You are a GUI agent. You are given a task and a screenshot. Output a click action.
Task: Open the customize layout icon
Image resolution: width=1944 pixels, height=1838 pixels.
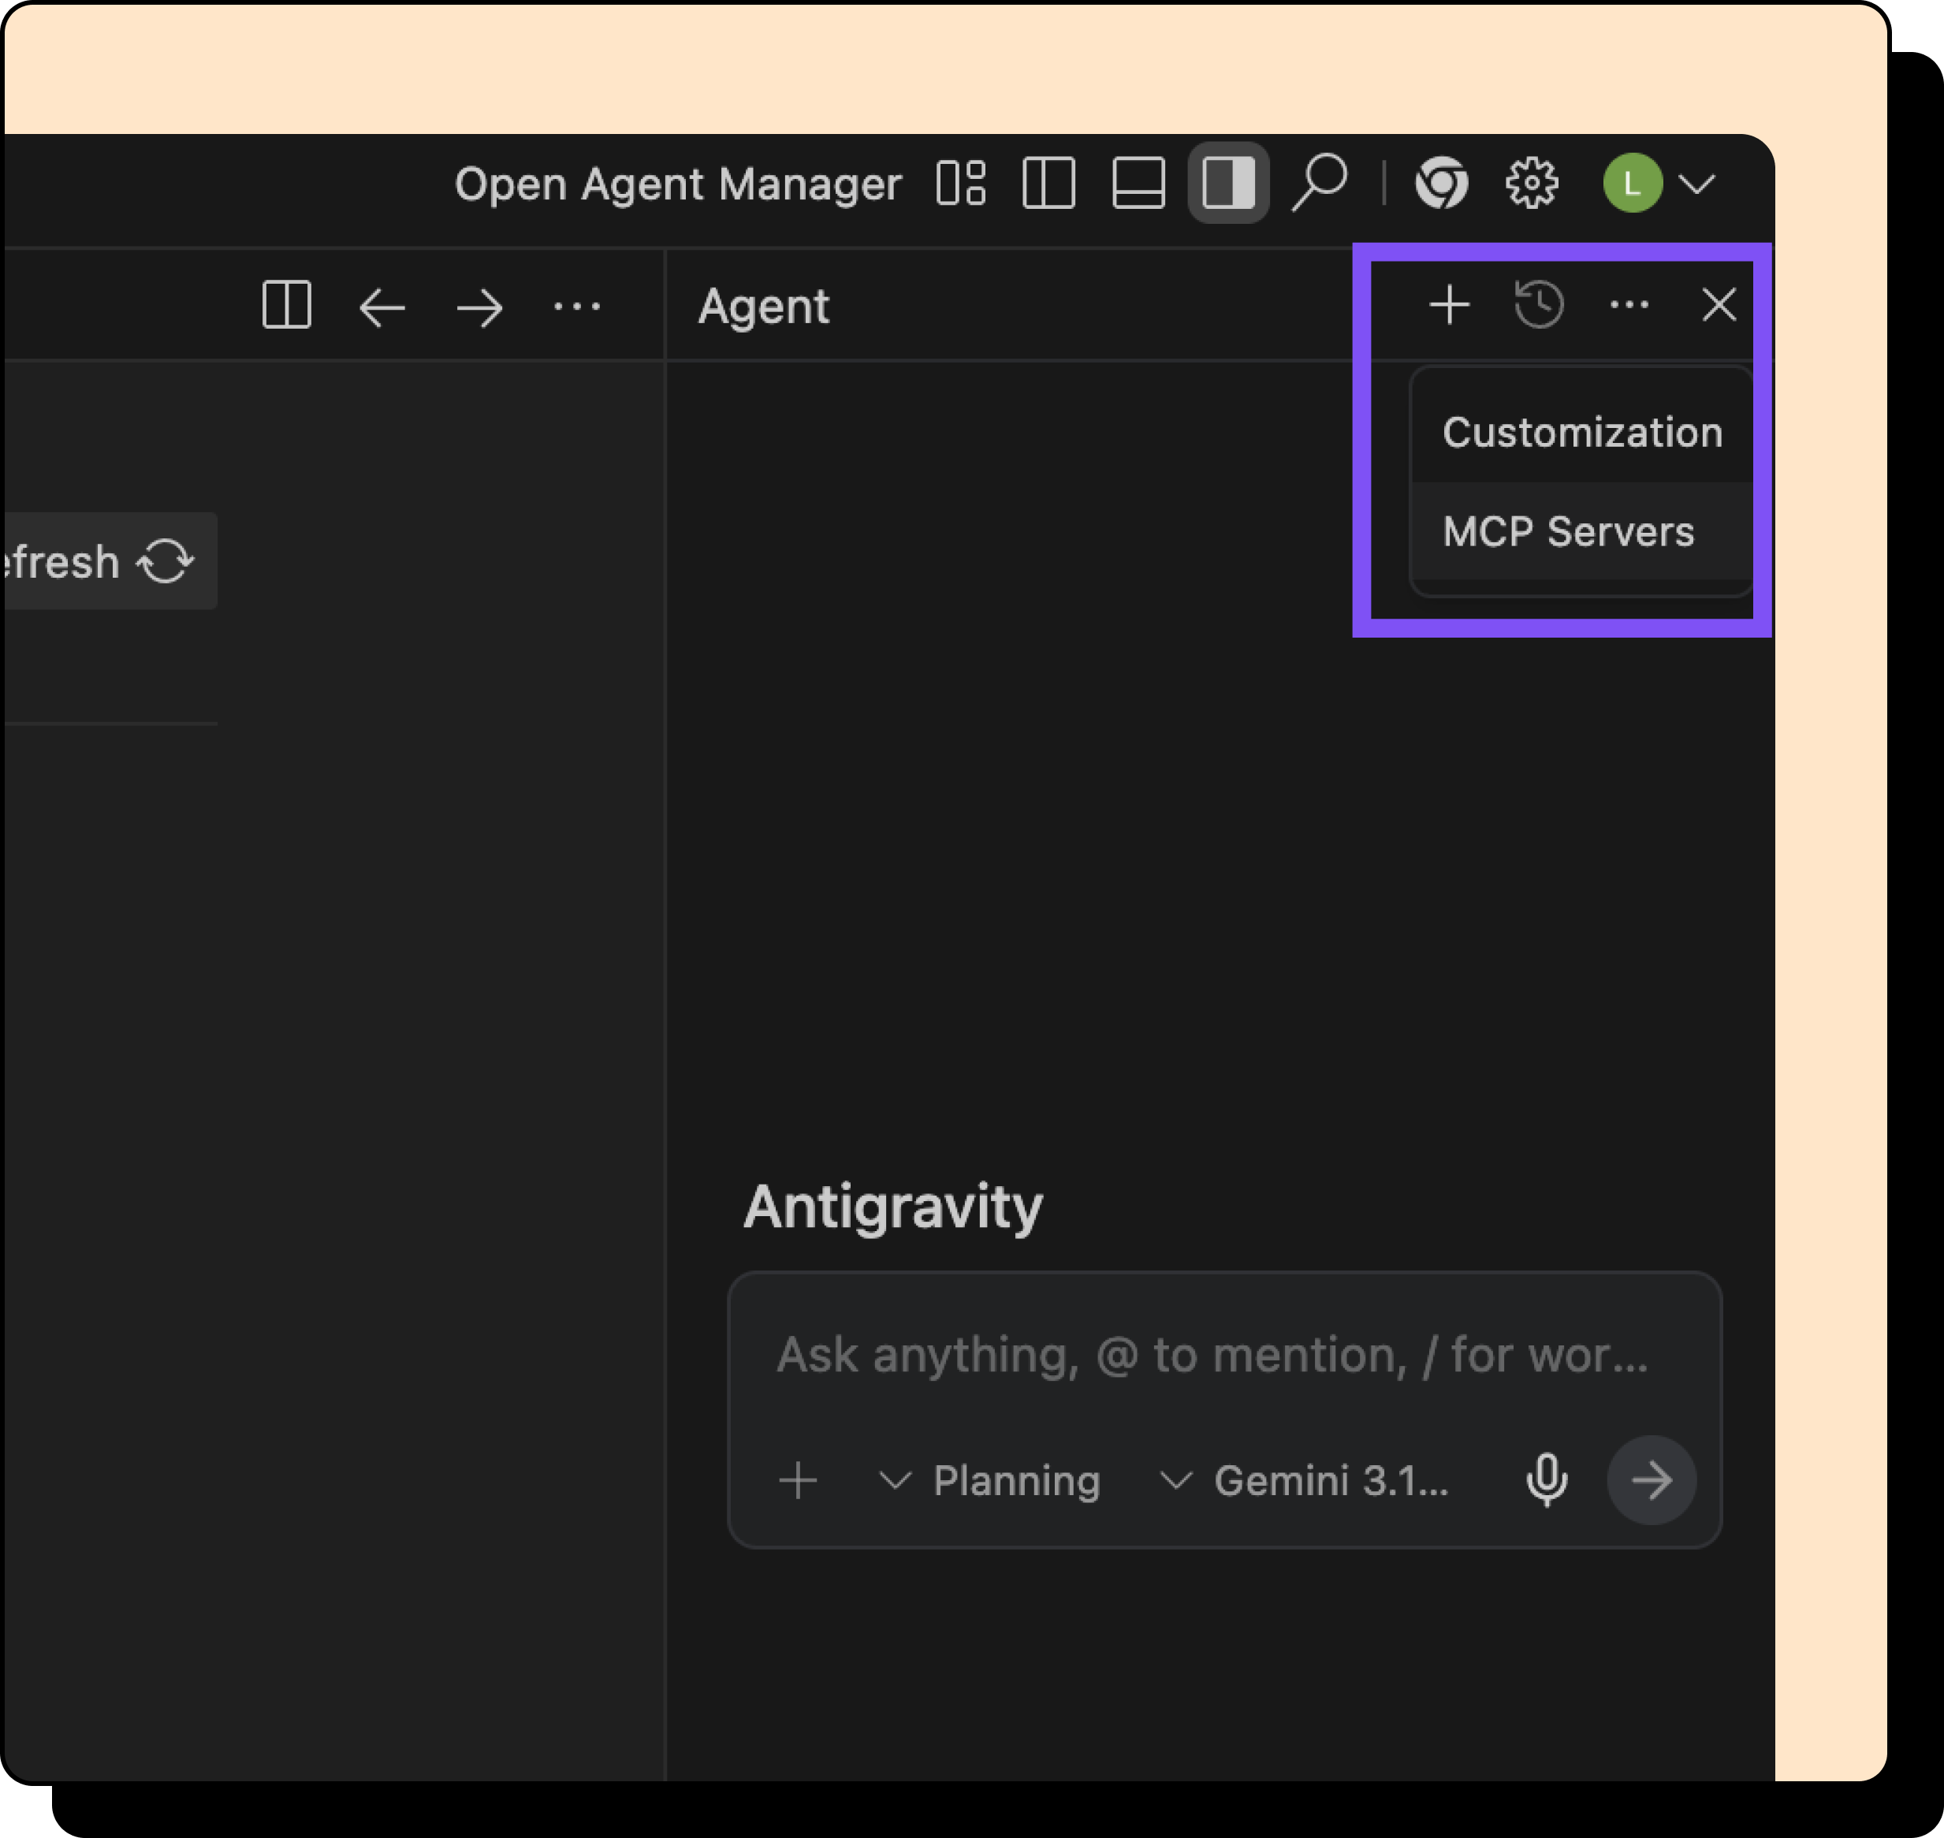[960, 183]
